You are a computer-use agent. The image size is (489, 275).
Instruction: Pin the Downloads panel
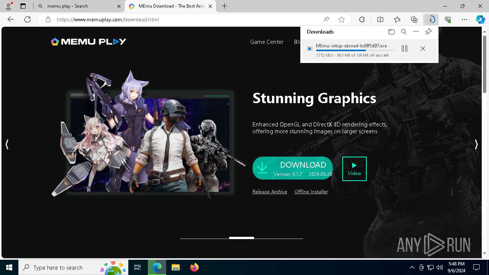click(428, 32)
